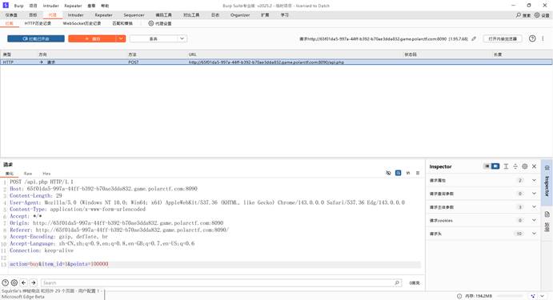
Task: Expand the request cookies section
Action: 483,220
